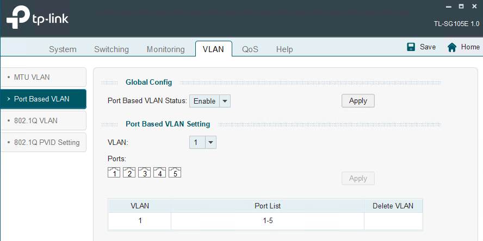Maximize the switch utility window
Screen dimensions: 483x241
click(461, 6)
